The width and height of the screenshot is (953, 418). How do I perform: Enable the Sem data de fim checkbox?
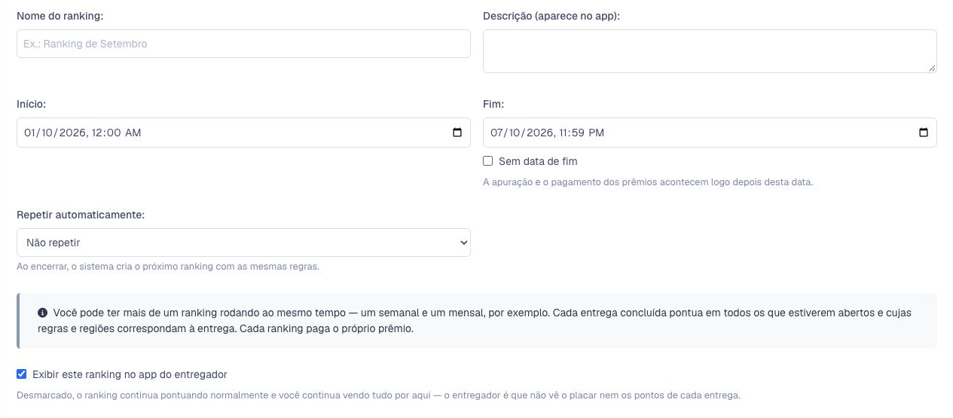[488, 161]
